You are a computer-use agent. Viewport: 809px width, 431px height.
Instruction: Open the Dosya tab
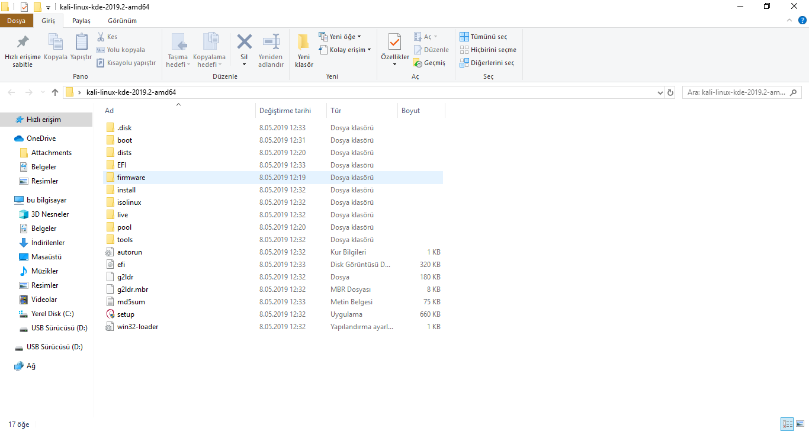pos(16,21)
